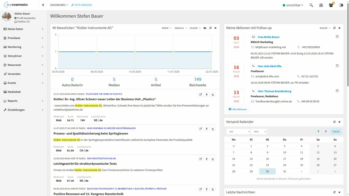Share Spritzgiessen article on Facebook

tap(207, 129)
